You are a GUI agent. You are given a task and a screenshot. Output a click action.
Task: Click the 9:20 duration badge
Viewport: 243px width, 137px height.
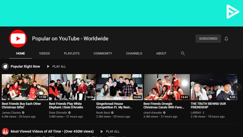pos(232,97)
